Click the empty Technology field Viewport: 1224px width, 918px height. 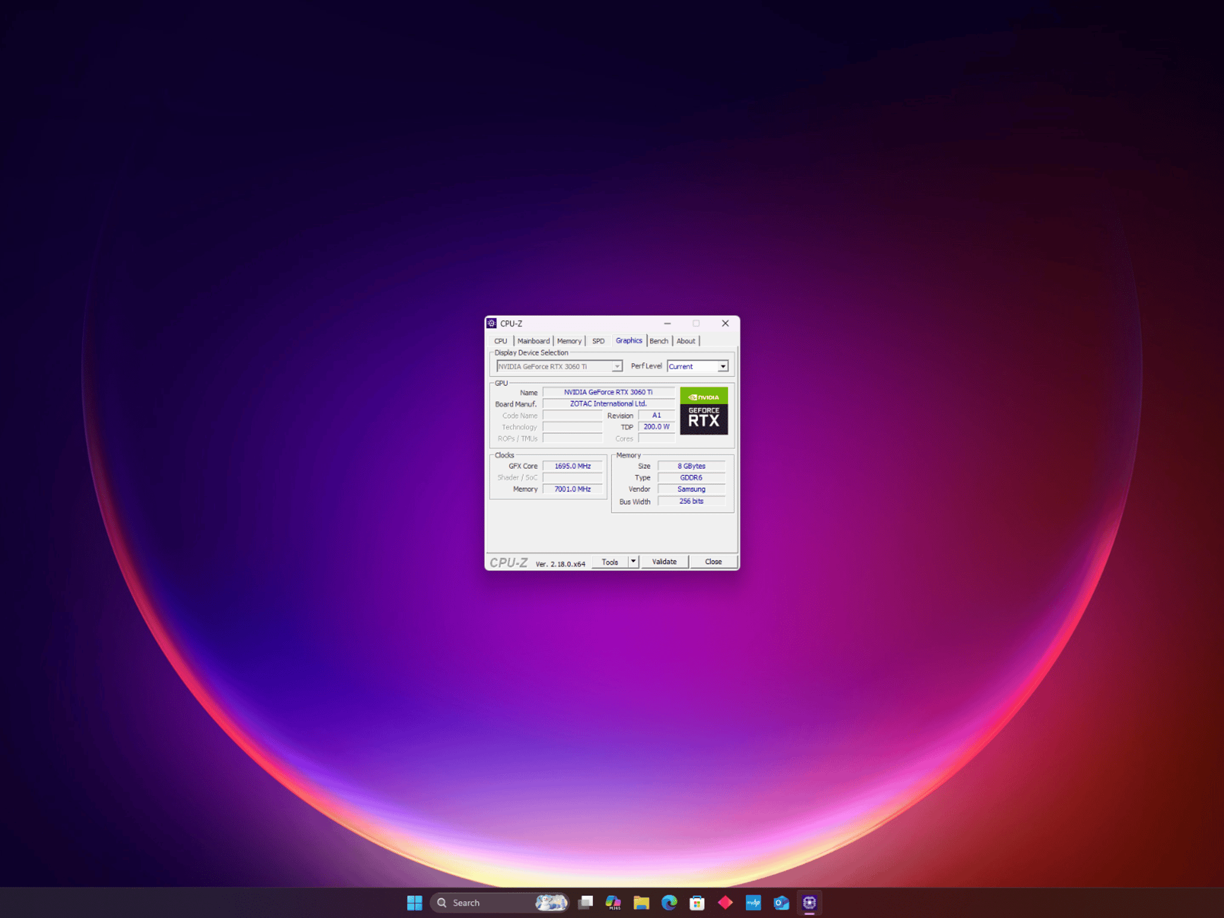point(573,427)
